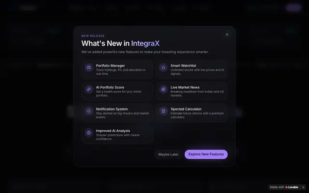Select the Smart Watchlist title text
The height and width of the screenshot is (193, 309).
(x=183, y=66)
